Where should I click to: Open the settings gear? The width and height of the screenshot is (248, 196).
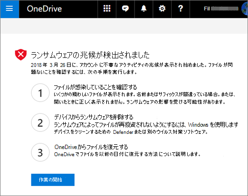pos(162,9)
